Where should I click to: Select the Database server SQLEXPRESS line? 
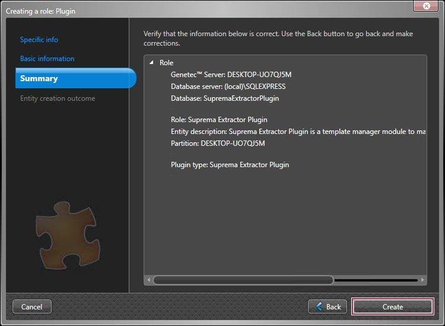pos(228,87)
